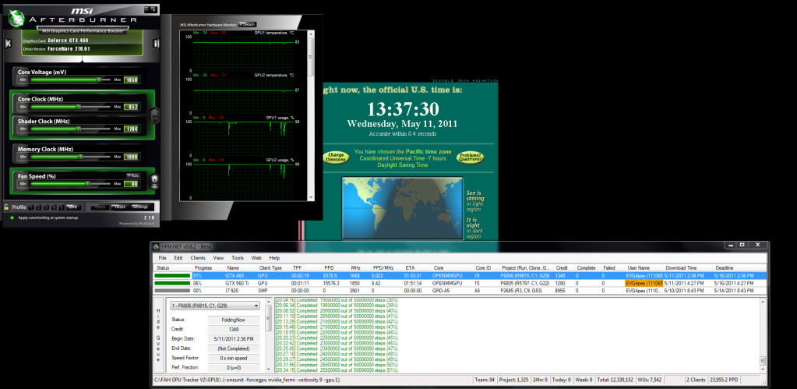This screenshot has height=389, width=797.
Task: Click the link clocks icon beside Core Clock
Action: (154, 114)
